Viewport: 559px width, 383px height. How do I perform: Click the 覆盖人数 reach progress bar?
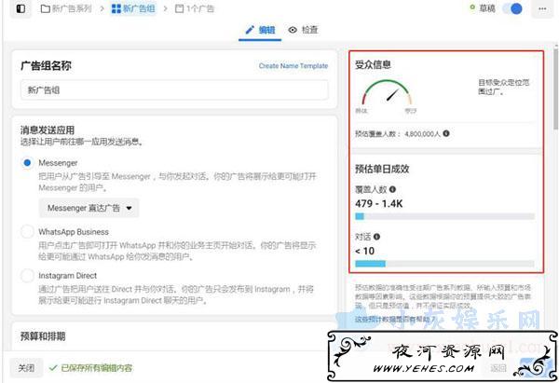coord(445,216)
